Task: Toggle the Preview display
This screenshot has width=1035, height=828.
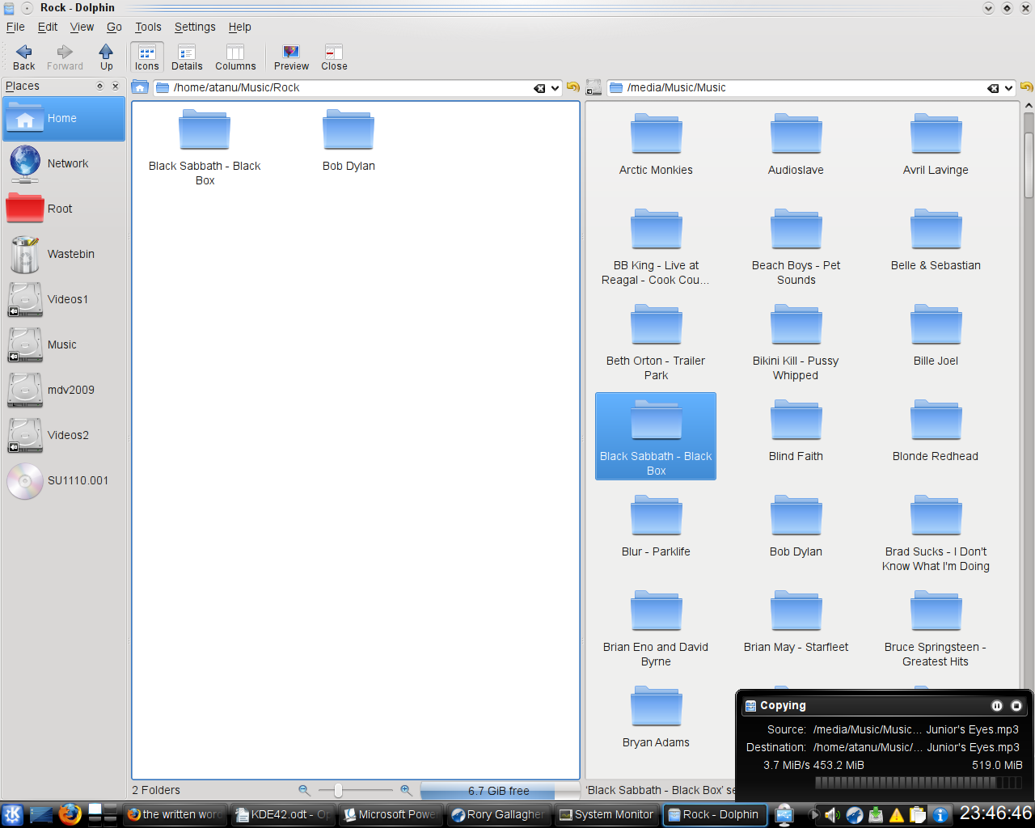Action: (291, 57)
